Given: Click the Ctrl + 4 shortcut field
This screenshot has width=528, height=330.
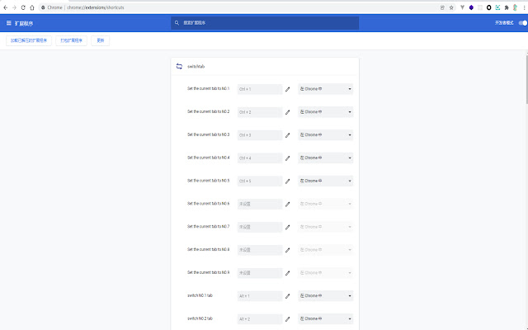Looking at the screenshot, I should click(x=260, y=158).
